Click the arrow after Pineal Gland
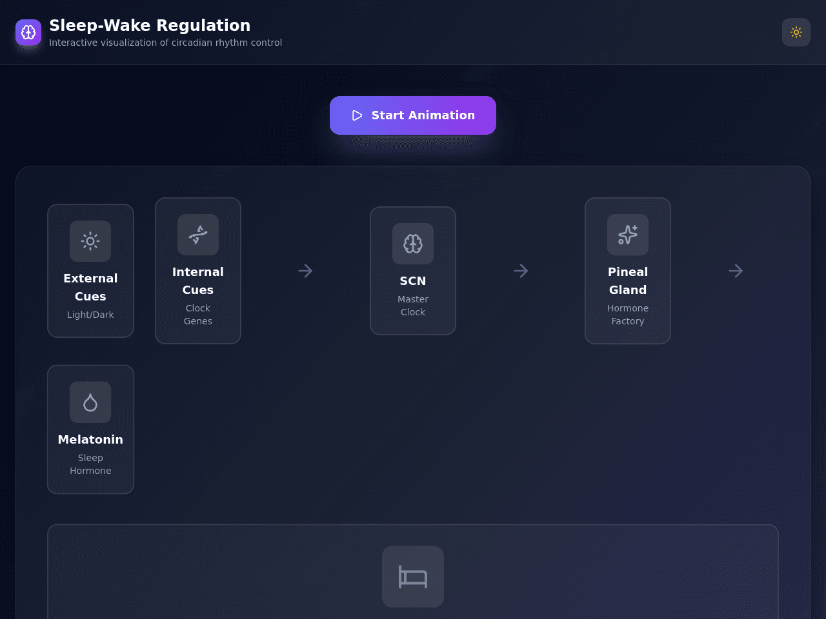This screenshot has height=619, width=826. (x=736, y=271)
